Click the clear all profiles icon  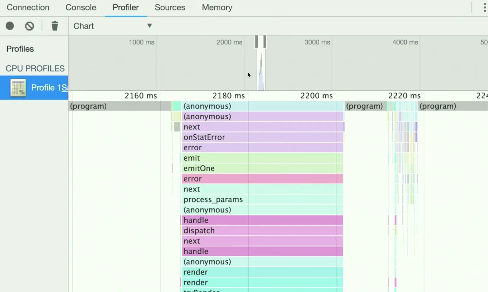pyautogui.click(x=29, y=26)
